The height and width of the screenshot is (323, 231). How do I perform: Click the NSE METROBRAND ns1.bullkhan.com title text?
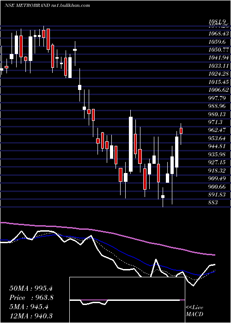pyautogui.click(x=47, y=5)
